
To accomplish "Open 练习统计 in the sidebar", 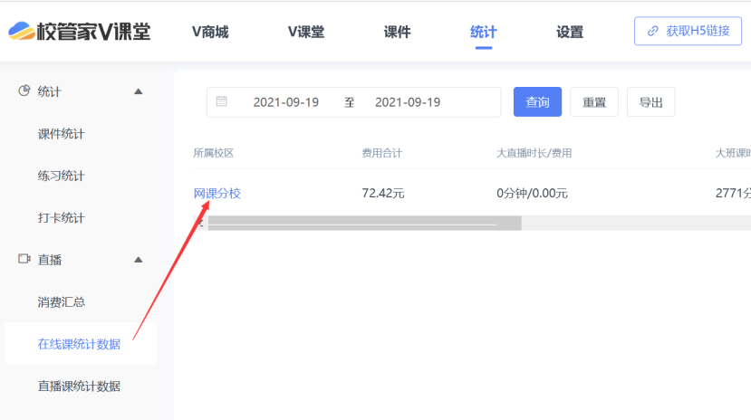I will click(62, 176).
